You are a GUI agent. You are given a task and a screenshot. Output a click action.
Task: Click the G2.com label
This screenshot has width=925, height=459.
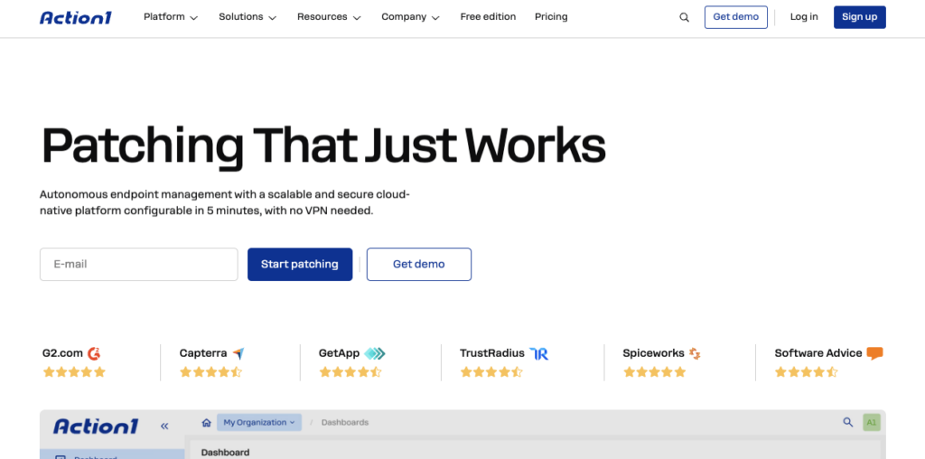pos(62,353)
